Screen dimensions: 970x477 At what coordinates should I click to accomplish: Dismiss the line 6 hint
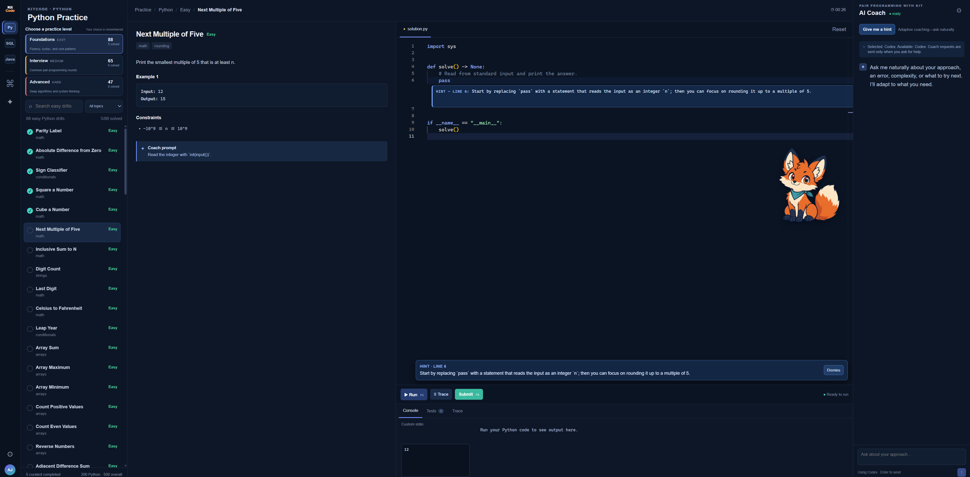click(x=833, y=370)
